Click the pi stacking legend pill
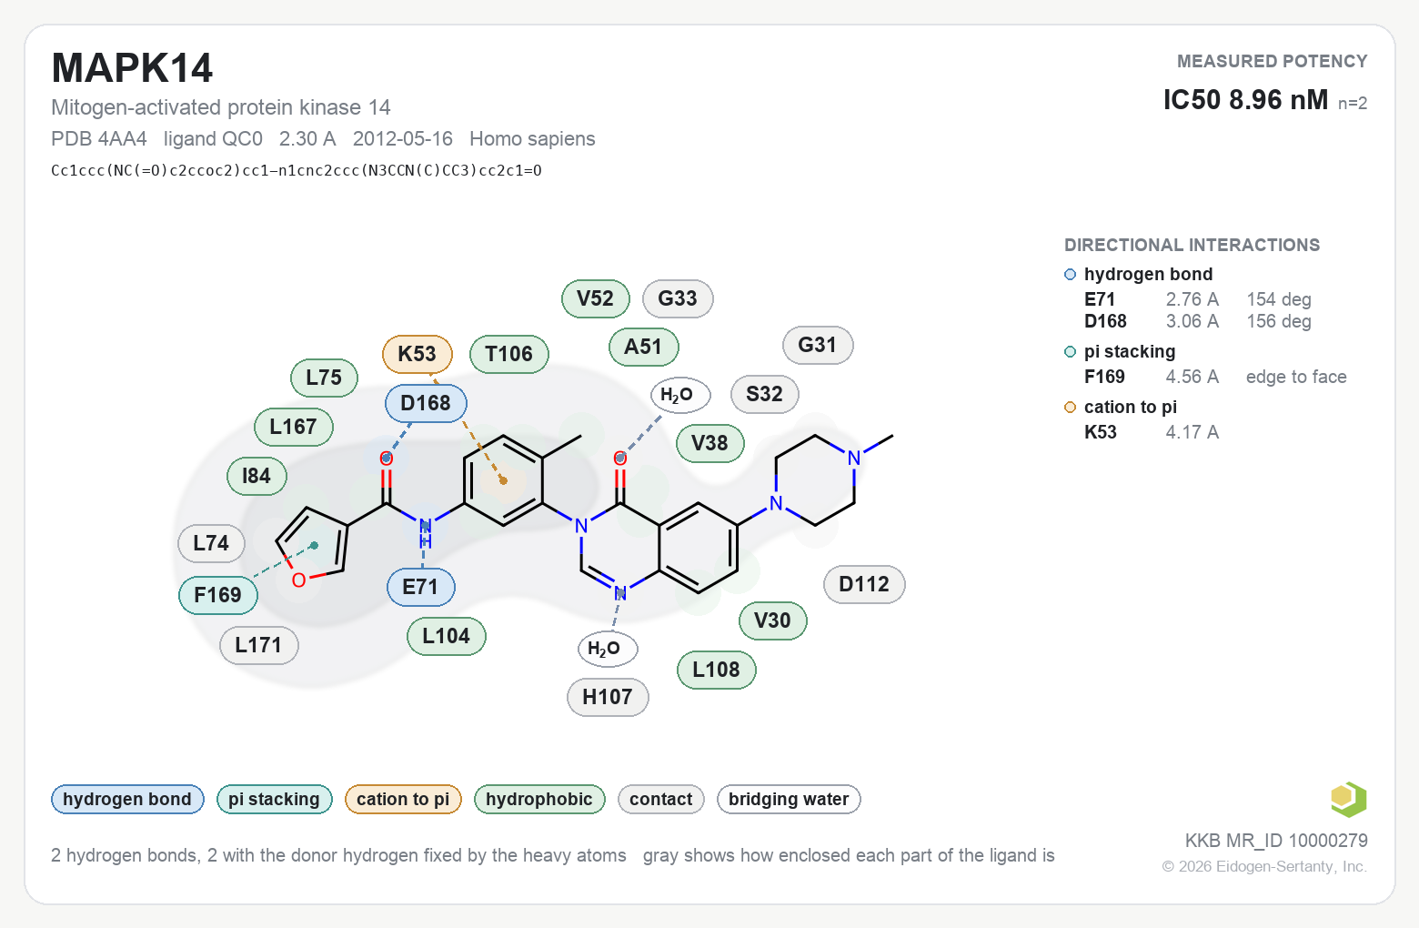Screen dimensions: 1419x928 tap(275, 799)
